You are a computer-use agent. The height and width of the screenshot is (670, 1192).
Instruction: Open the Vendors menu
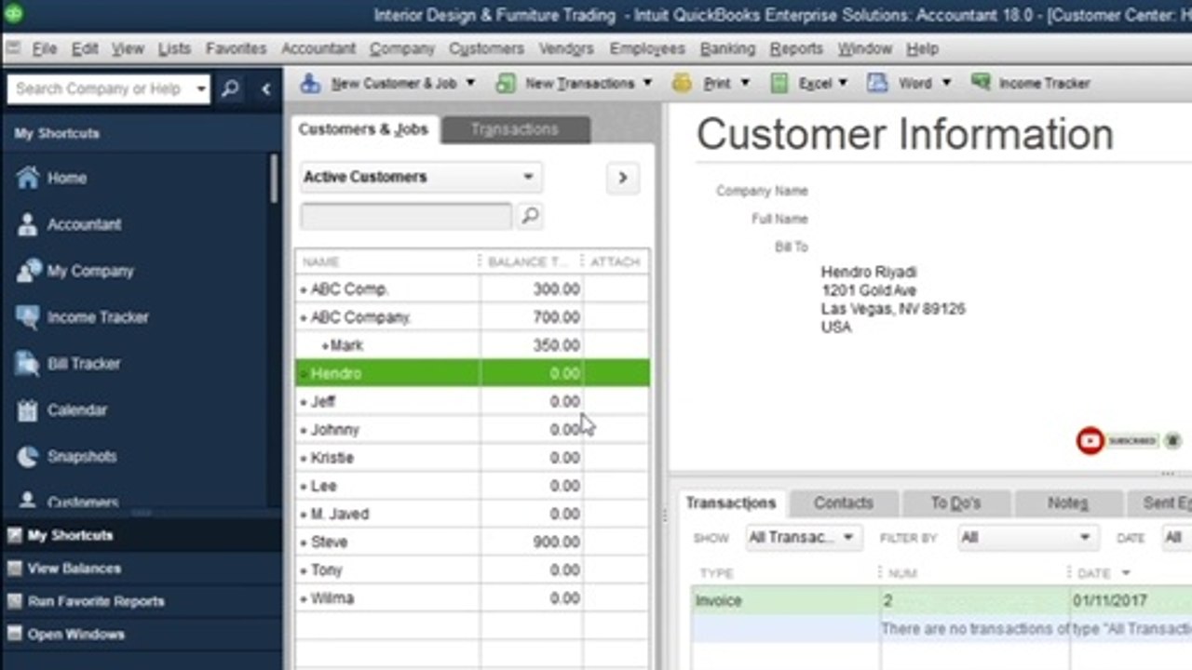(x=566, y=48)
